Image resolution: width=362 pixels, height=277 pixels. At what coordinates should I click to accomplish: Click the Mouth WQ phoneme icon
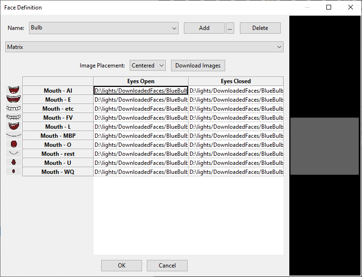[x=13, y=171]
